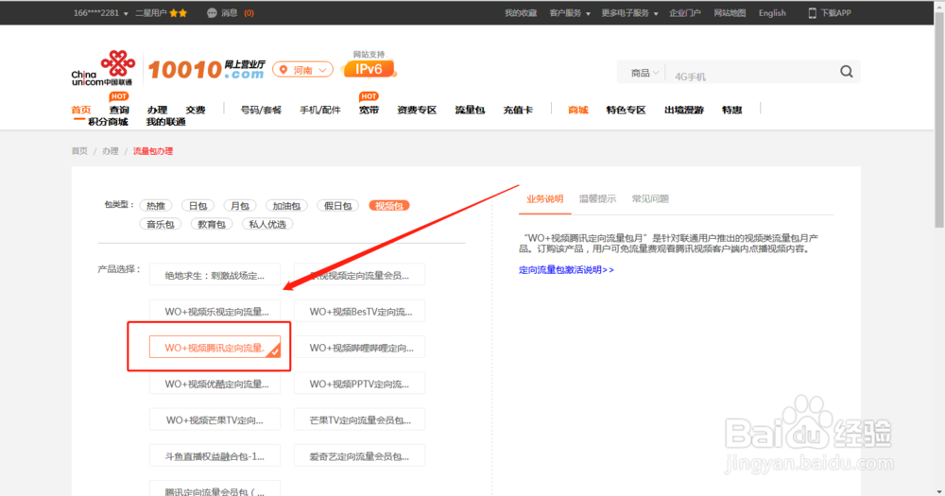945x496 pixels.
Task: Select the 私人优选 package type
Action: pos(267,224)
